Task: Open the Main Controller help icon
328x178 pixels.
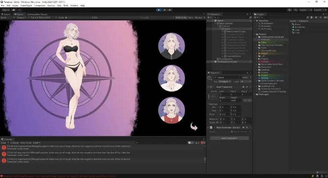Action: [x=243, y=128]
